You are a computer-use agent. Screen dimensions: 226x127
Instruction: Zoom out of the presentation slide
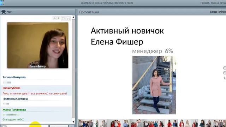pyautogui.click(x=225, y=73)
